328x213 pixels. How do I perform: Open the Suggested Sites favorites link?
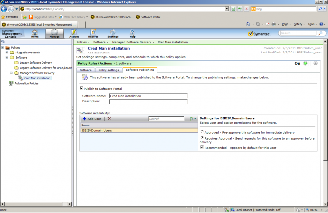click(42, 17)
